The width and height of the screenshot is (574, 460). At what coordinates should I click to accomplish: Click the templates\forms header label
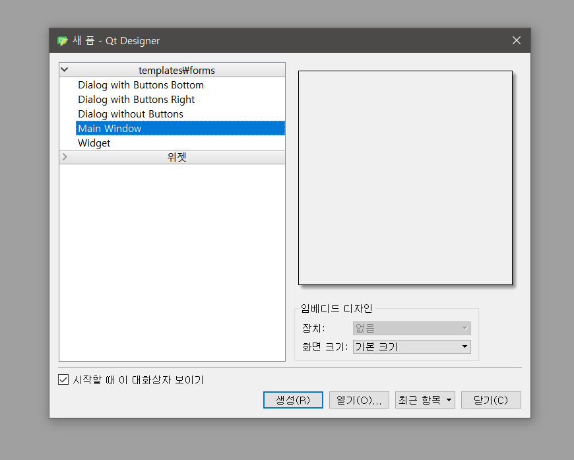pyautogui.click(x=176, y=71)
